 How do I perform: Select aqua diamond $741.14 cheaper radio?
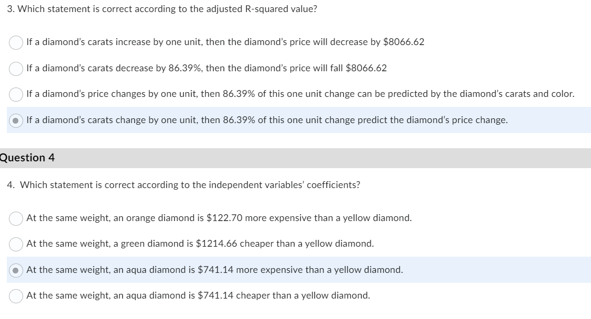[16, 296]
